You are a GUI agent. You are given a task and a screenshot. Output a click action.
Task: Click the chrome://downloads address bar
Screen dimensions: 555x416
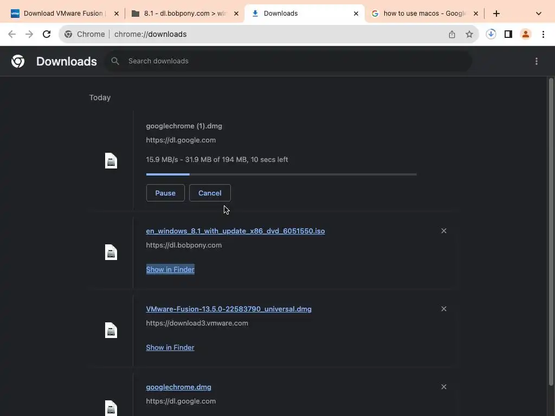click(269, 34)
